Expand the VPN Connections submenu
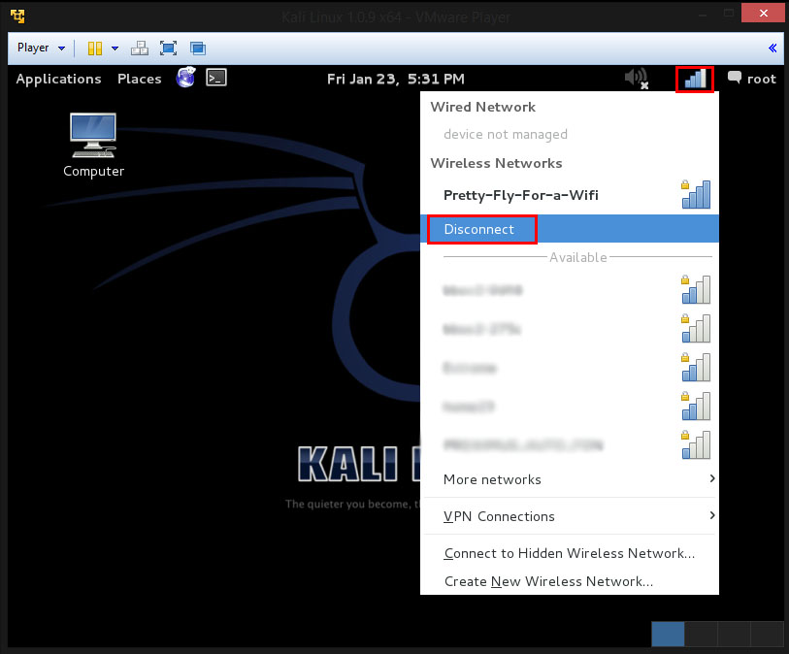789x654 pixels. click(x=569, y=516)
